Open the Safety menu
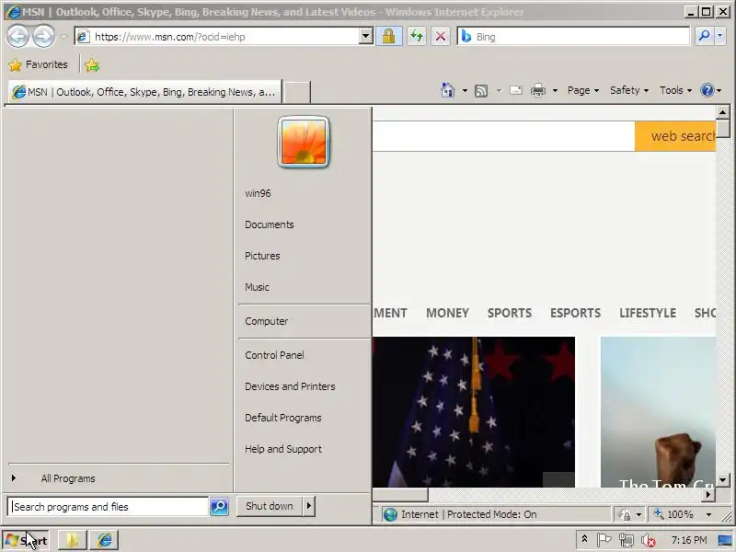The image size is (736, 552). [629, 90]
